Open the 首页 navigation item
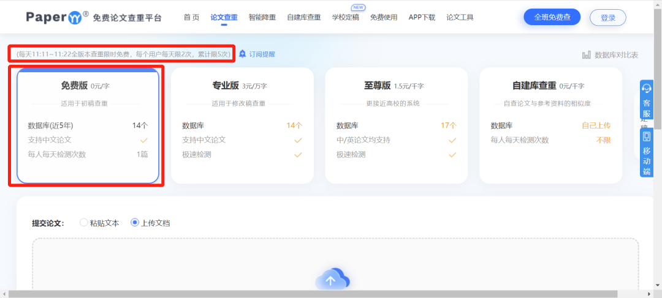Screen dimensions: 662x298 191,18
